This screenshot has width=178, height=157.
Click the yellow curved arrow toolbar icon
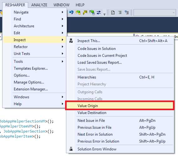coord(85,13)
